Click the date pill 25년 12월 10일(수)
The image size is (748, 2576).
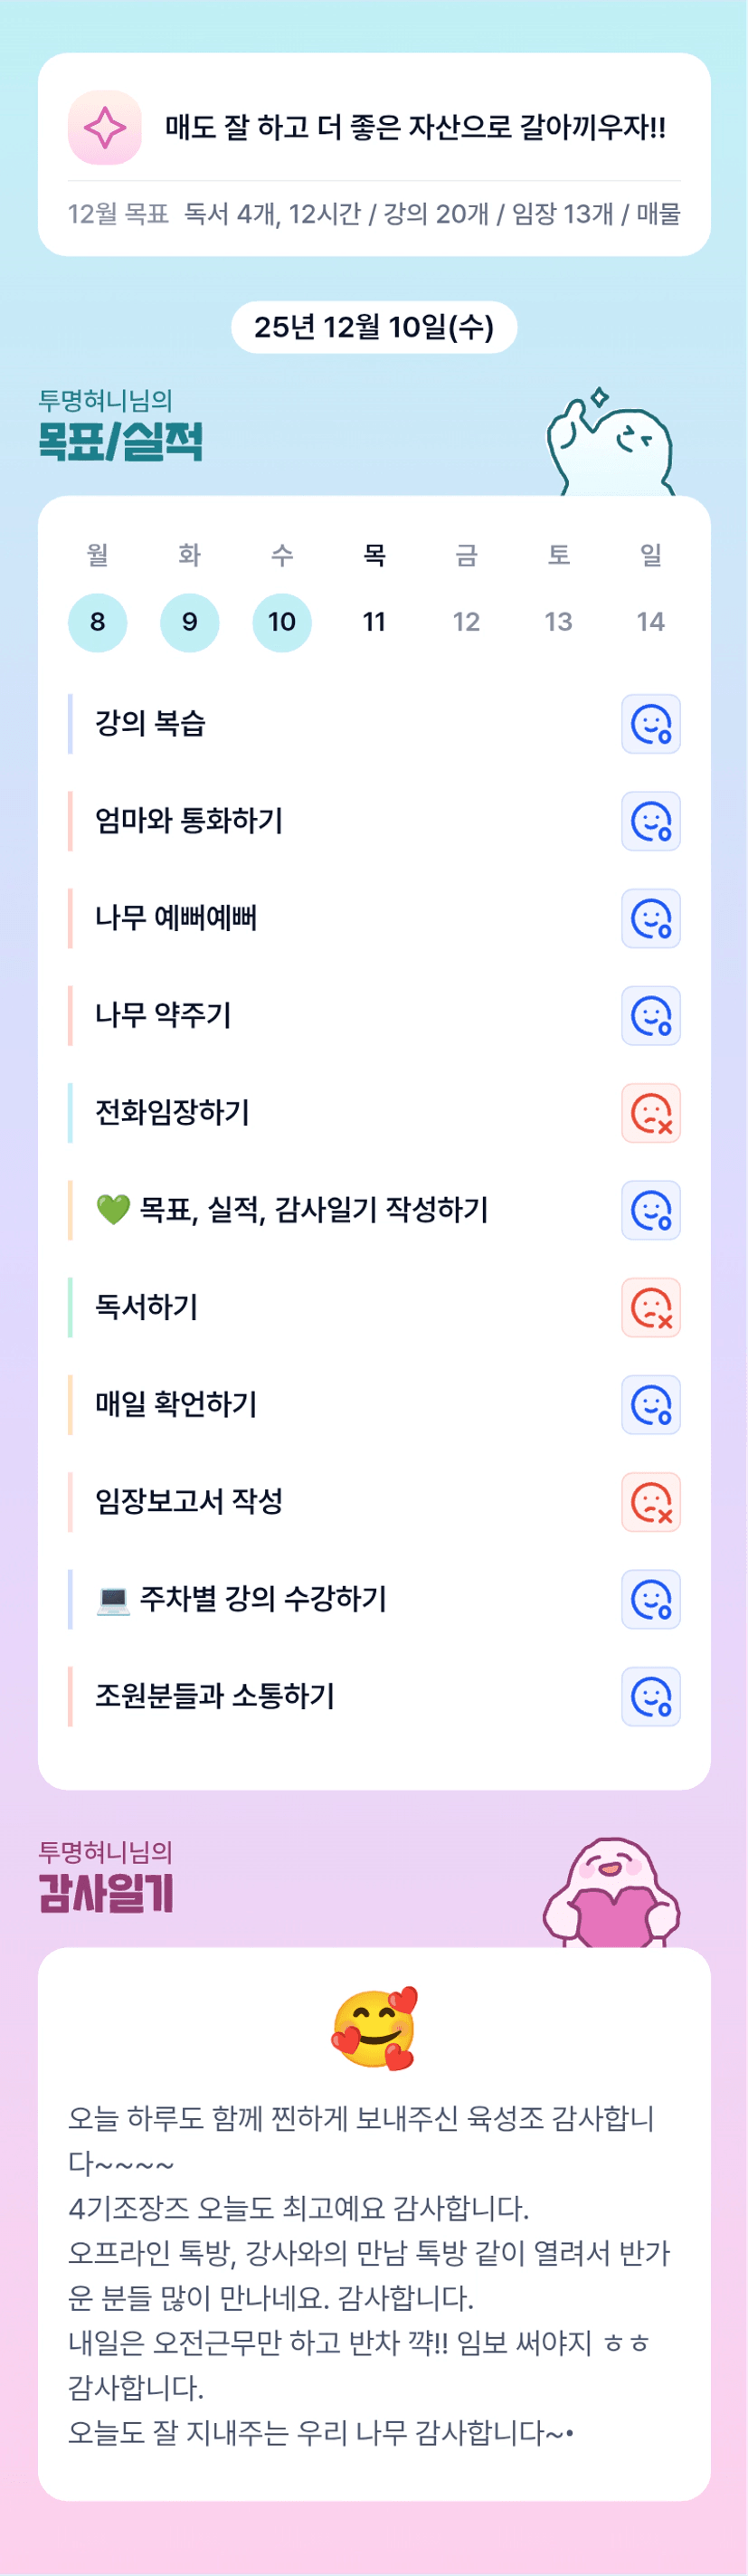[374, 327]
